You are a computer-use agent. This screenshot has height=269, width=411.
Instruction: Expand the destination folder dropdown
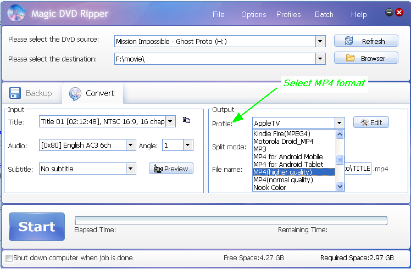[320, 59]
